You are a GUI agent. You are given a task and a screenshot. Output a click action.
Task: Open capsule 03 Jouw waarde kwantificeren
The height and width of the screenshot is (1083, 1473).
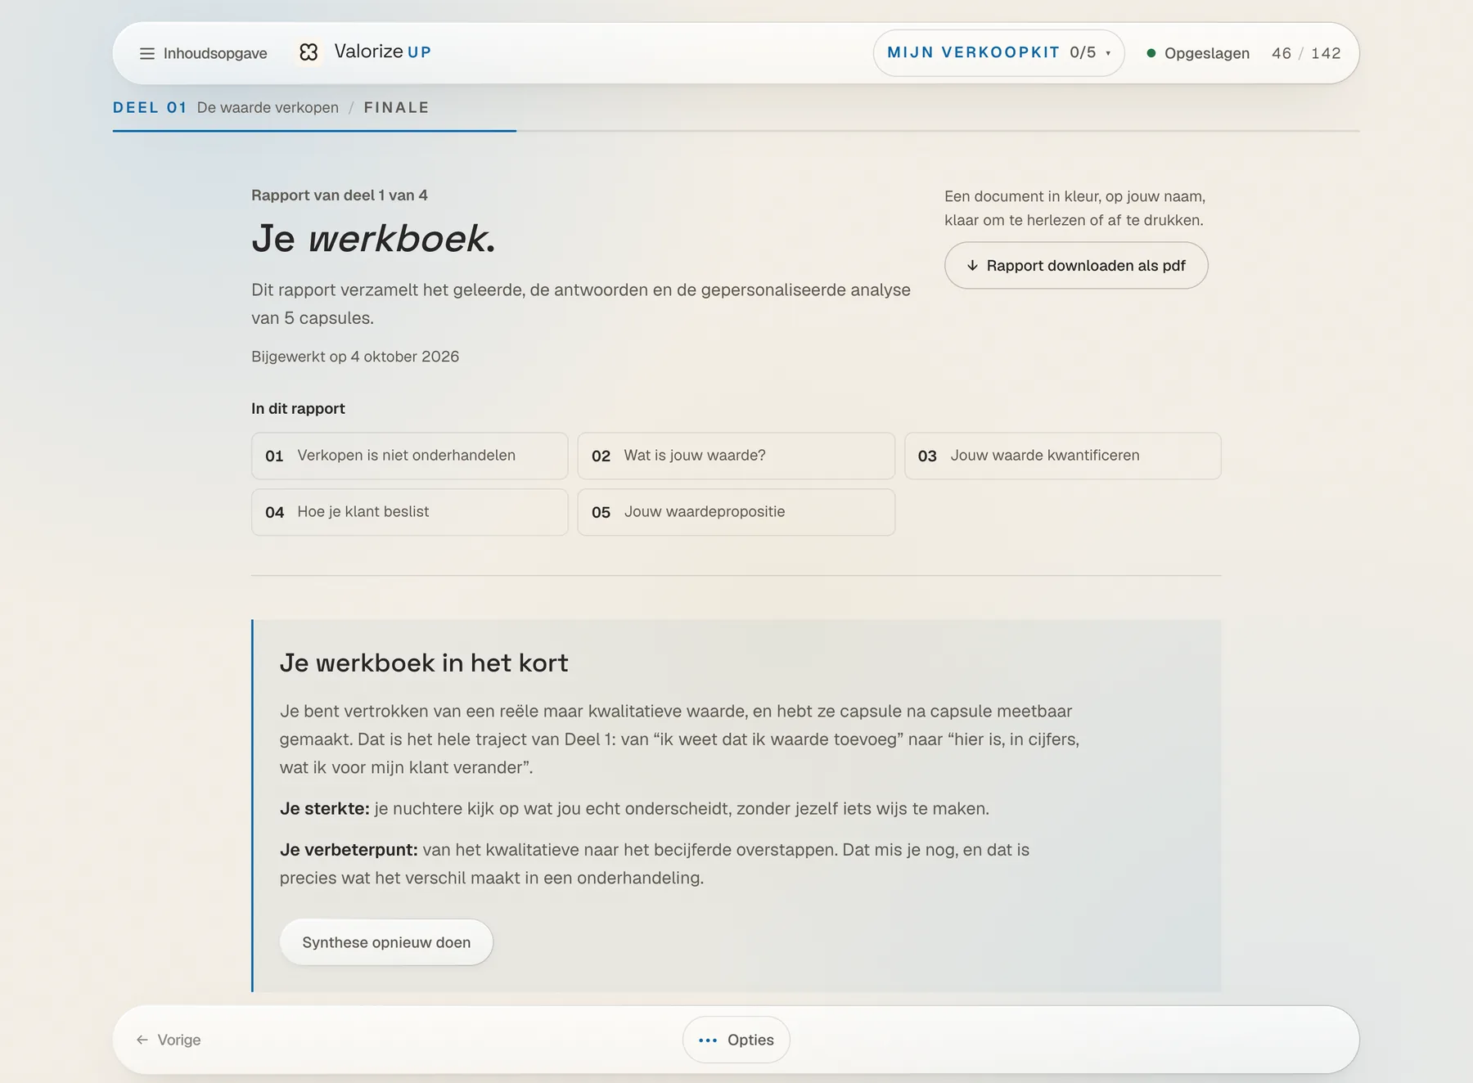coord(1062,456)
